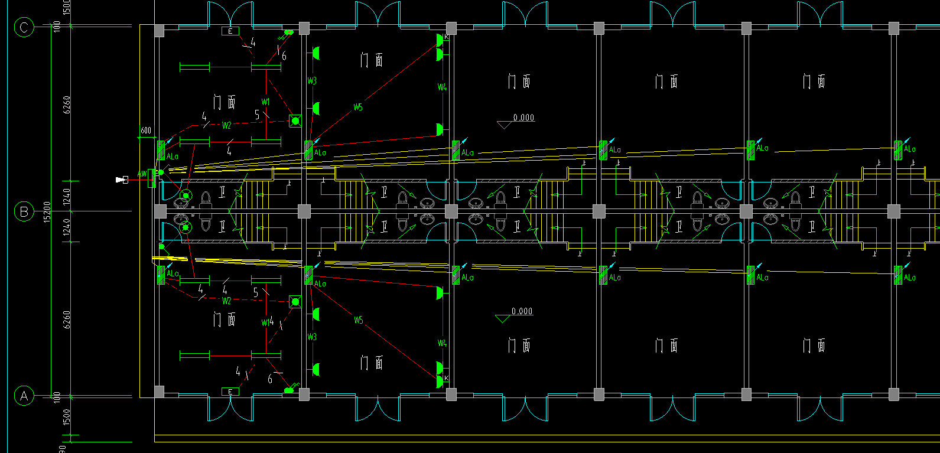
Task: Select the number 6 near axis A switch
Action: click(270, 379)
